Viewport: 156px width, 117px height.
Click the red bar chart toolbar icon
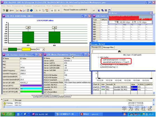tap(21, 10)
